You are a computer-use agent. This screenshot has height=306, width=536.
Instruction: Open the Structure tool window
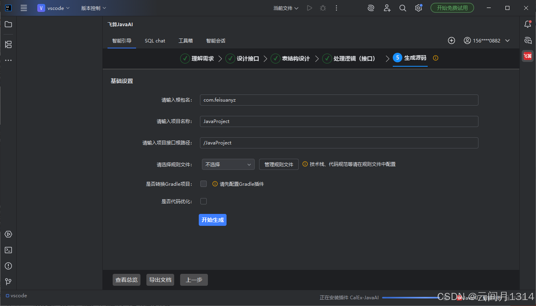[8, 44]
